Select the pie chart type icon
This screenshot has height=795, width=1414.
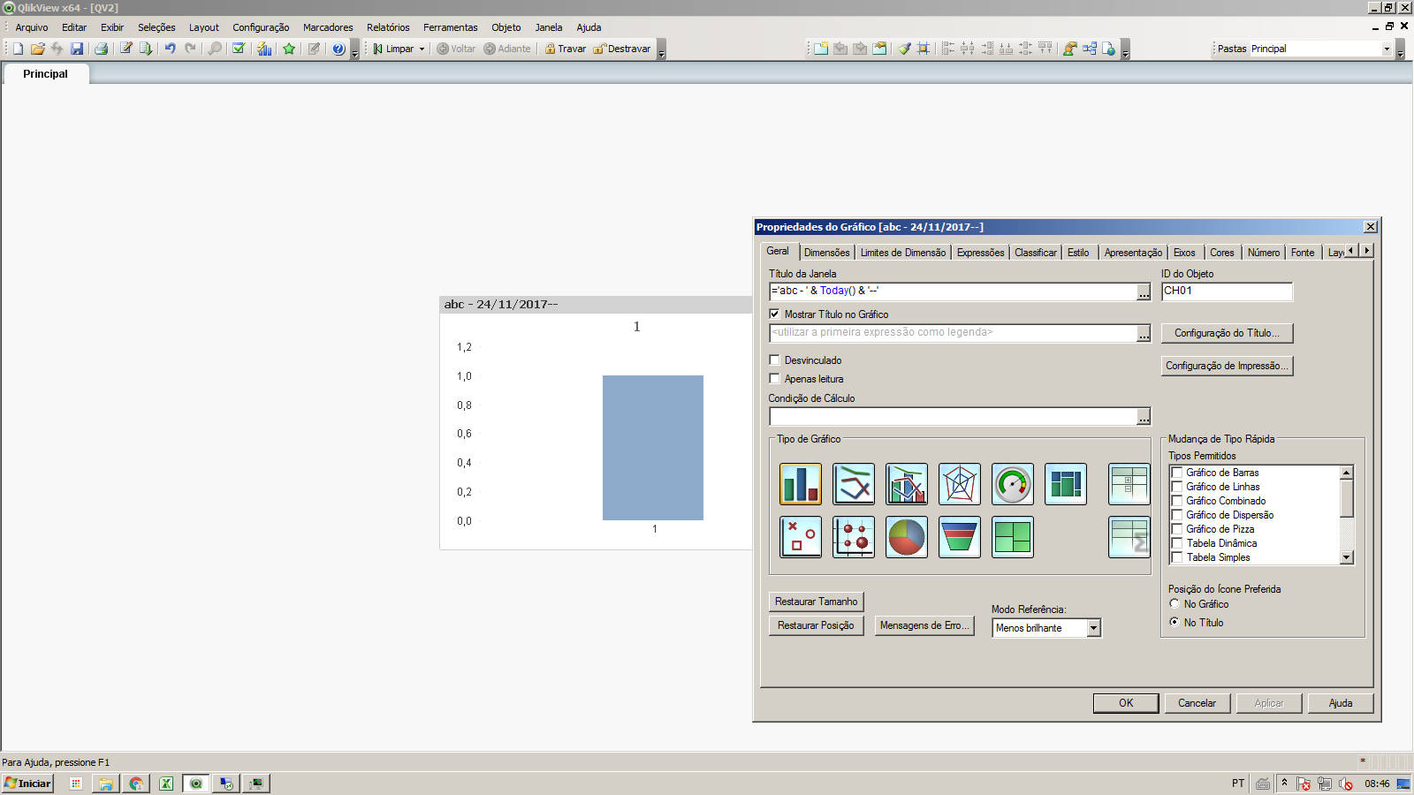tap(906, 537)
